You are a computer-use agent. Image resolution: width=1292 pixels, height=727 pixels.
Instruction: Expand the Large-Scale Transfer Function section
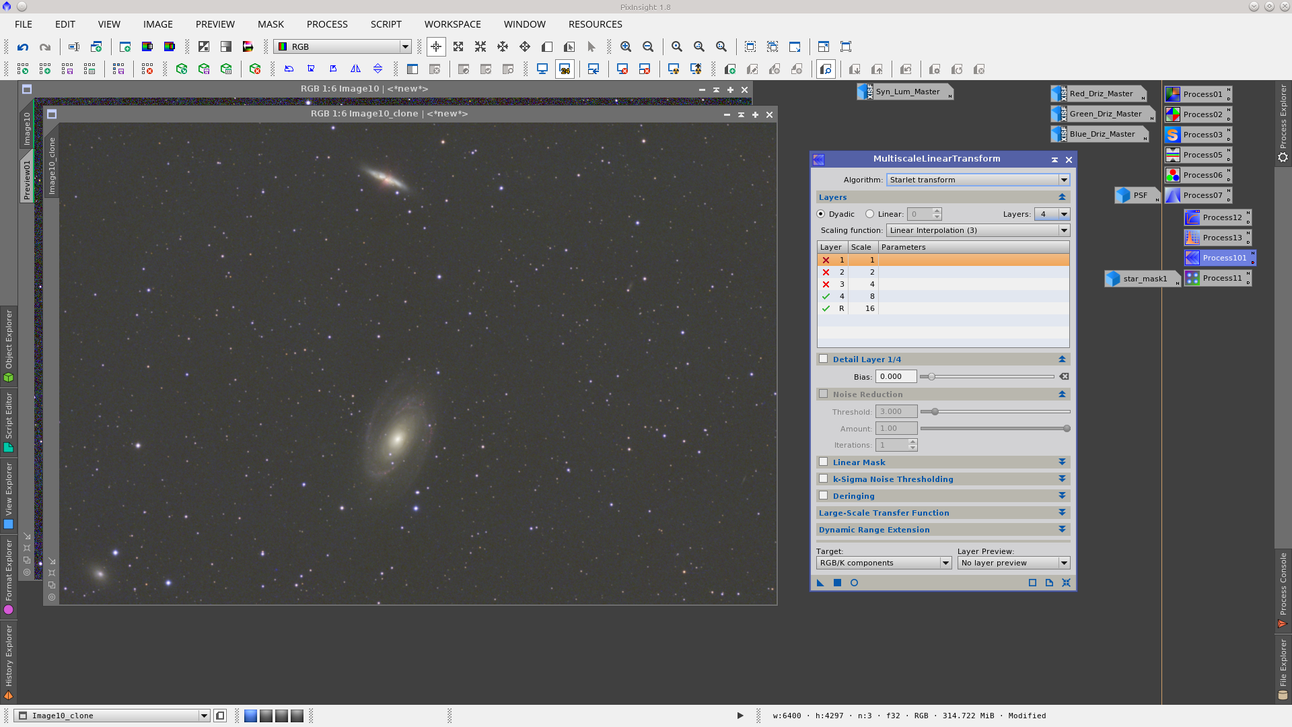tap(1062, 512)
